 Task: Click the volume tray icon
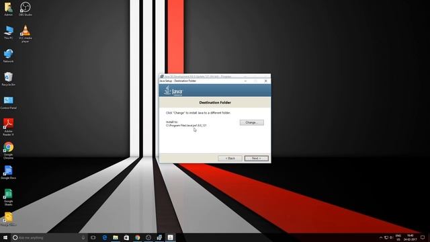click(x=391, y=237)
